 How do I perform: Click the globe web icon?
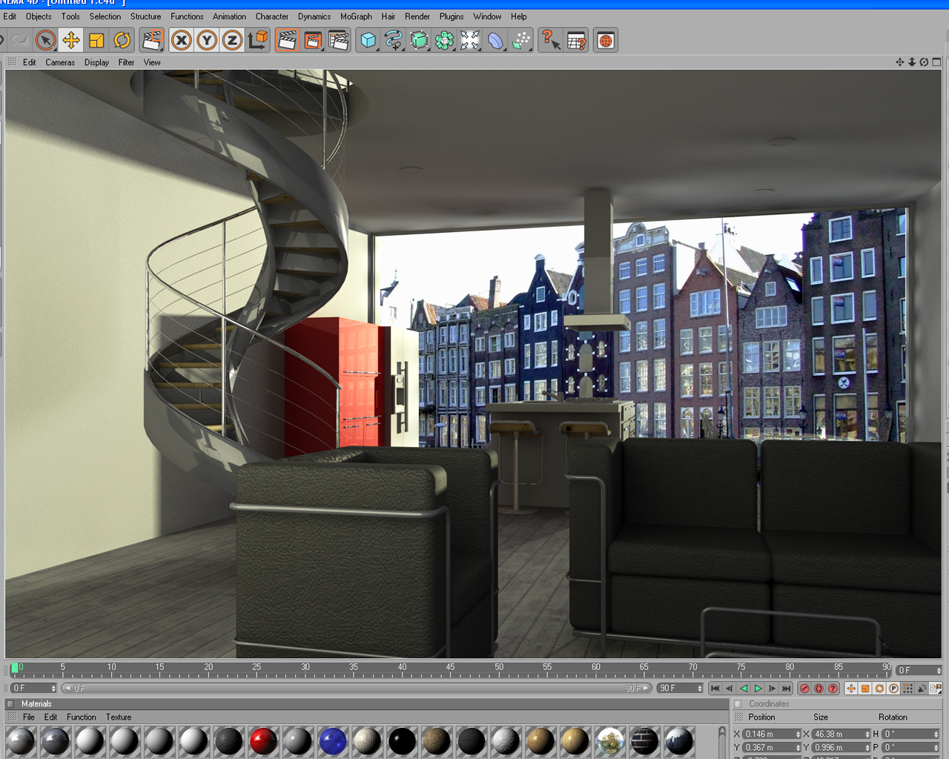coord(606,40)
